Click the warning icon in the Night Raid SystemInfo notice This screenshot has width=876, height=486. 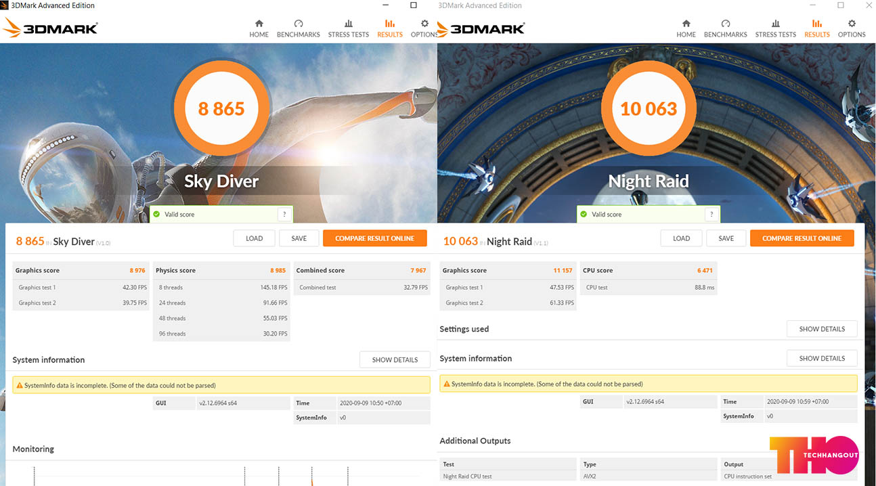point(447,384)
